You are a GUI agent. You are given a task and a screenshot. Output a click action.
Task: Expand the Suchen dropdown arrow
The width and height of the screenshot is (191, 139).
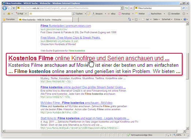[x=86, y=14]
